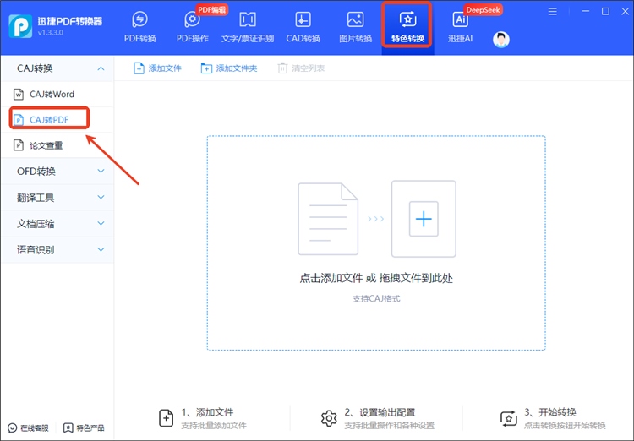Click the plus icon to add file

(x=424, y=219)
